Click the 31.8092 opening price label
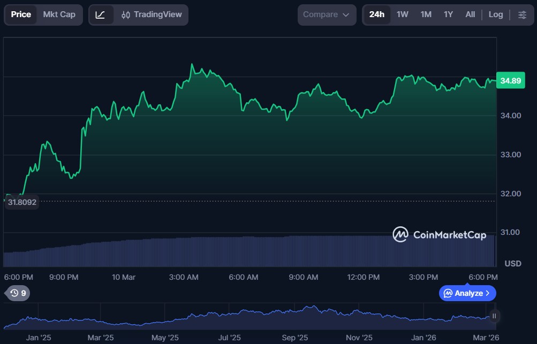 (22, 202)
